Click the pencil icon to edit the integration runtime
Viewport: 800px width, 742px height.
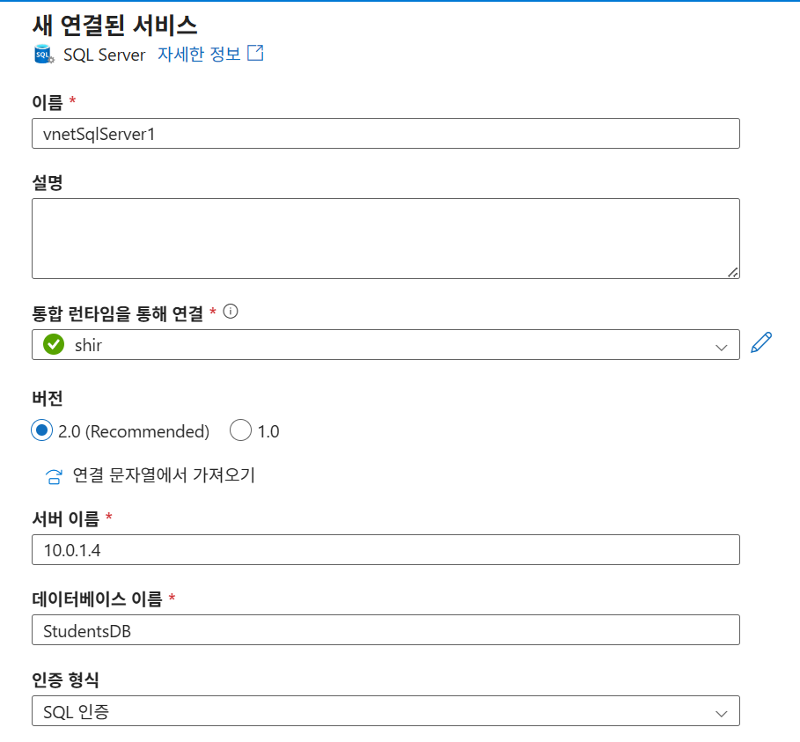[x=761, y=343]
